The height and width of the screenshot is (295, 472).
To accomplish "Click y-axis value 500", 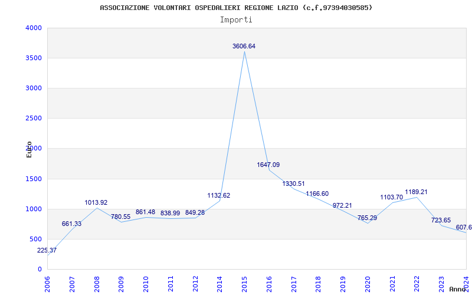I will [x=36, y=240].
